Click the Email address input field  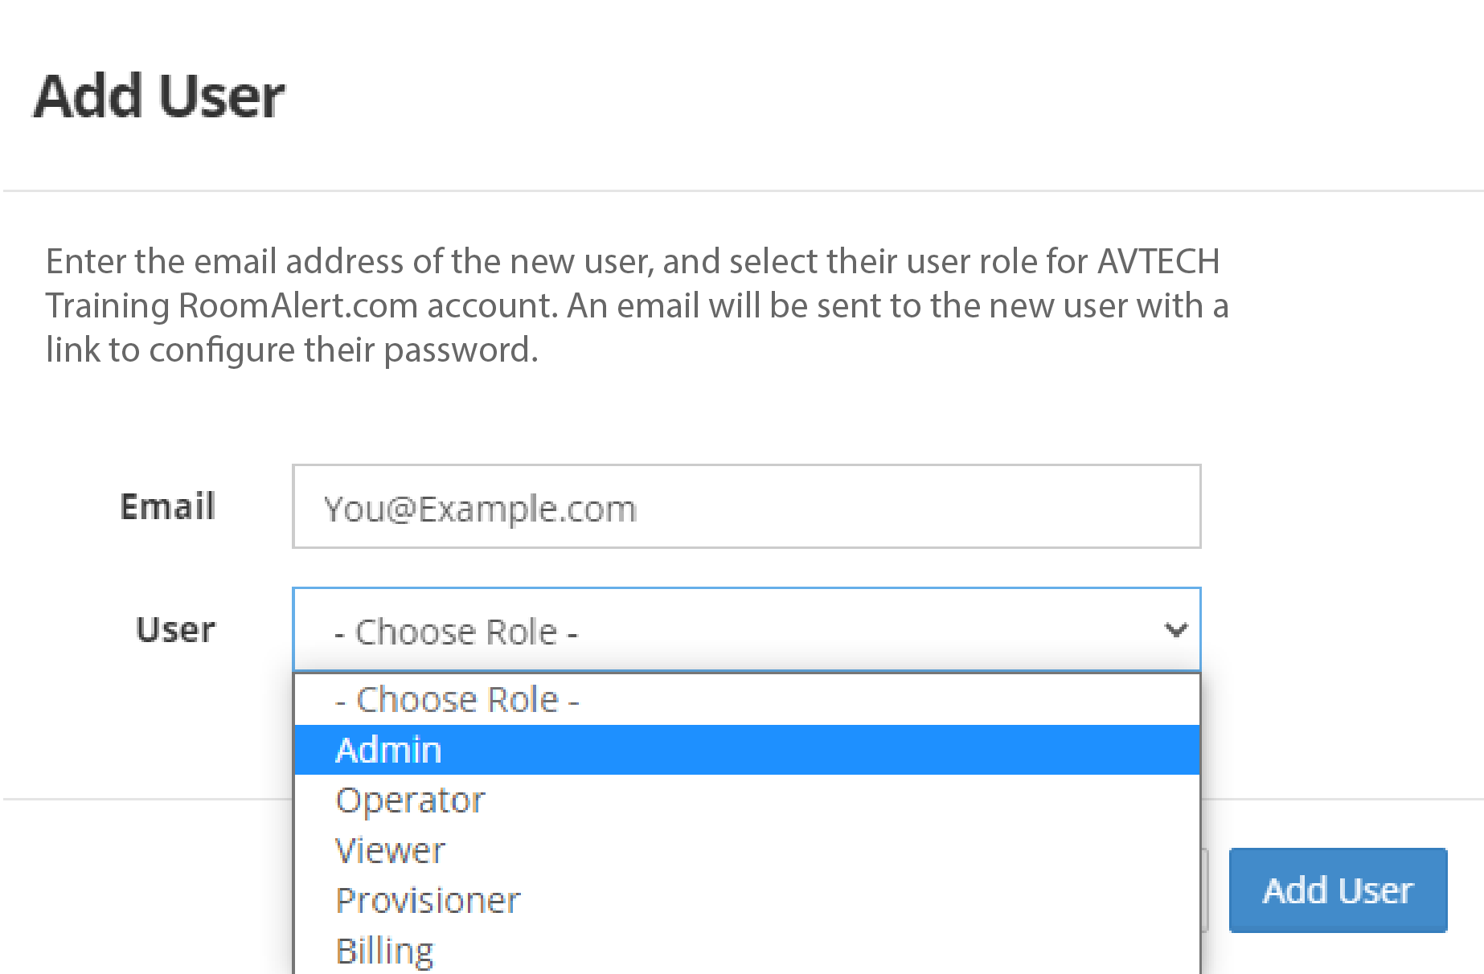pos(746,507)
